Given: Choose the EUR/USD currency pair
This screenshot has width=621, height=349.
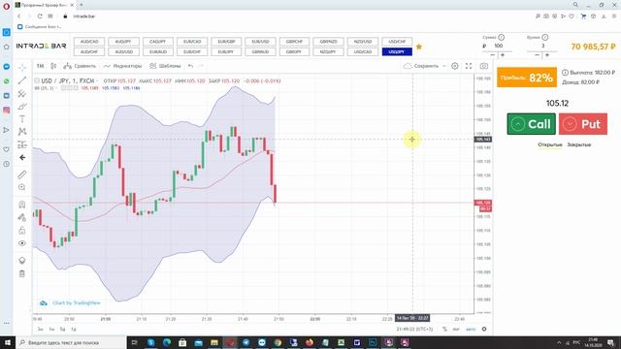Looking at the screenshot, I should point(261,42).
